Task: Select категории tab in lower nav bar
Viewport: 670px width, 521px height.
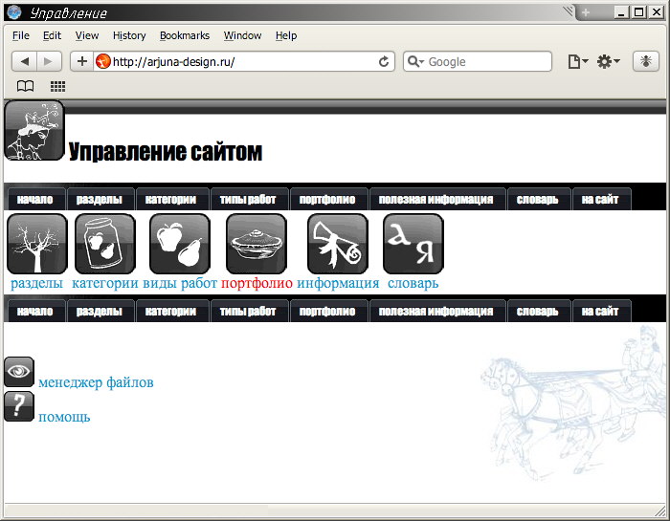Action: (171, 311)
